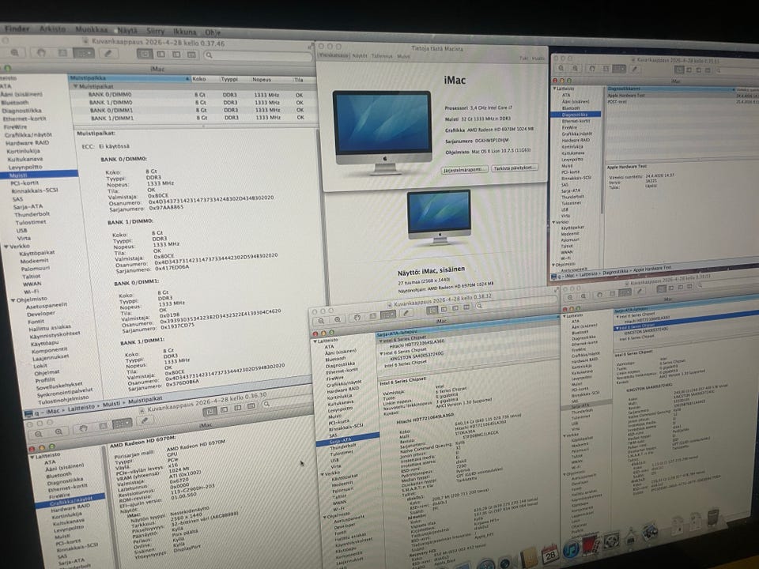Switch to Contact Sheet view in the 0.38.32 window
The width and height of the screenshot is (759, 569).
click(466, 307)
